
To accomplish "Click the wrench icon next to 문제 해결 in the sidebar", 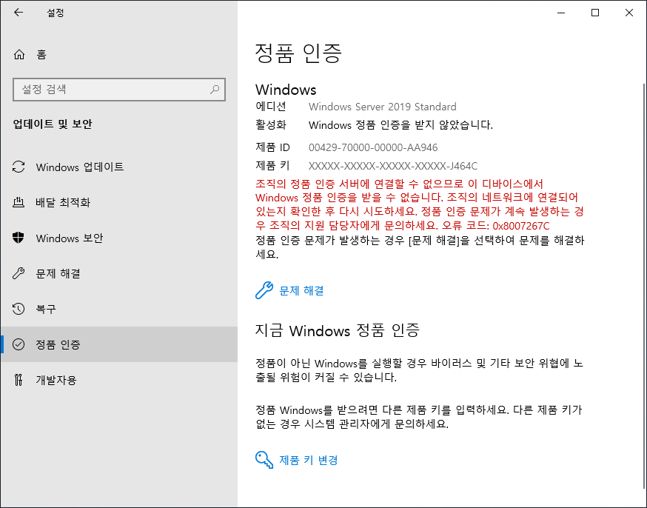I will [19, 273].
